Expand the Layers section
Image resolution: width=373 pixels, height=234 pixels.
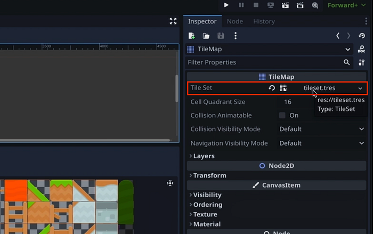click(x=202, y=156)
